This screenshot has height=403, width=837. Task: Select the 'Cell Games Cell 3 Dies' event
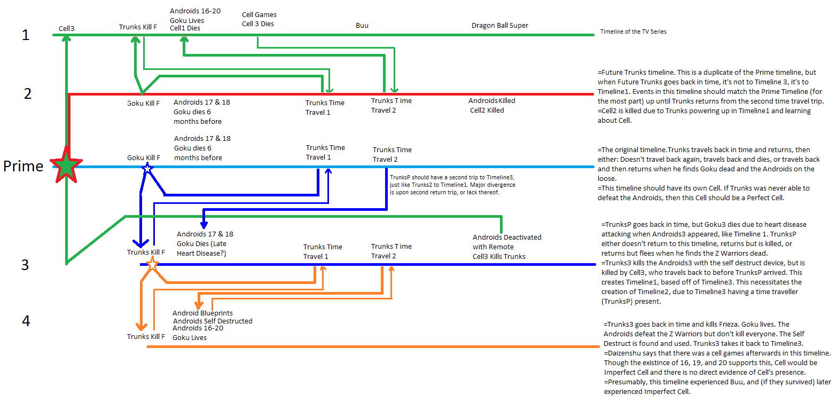tap(259, 19)
